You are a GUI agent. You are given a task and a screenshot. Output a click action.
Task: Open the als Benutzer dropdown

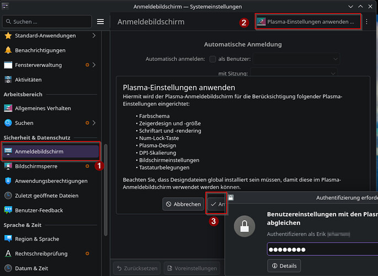(x=296, y=59)
